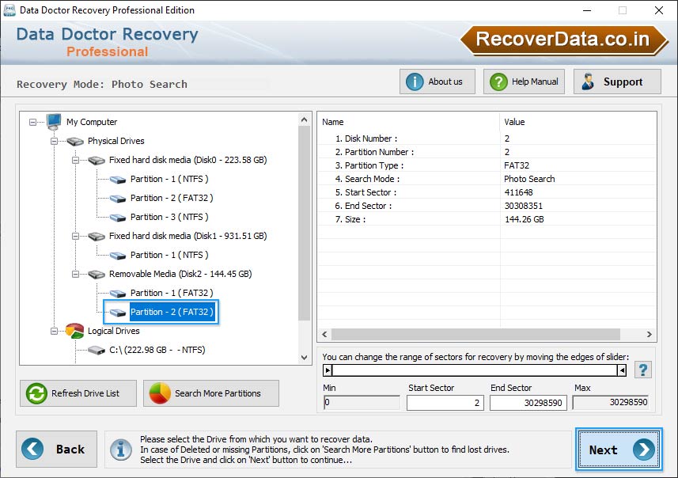Click the Physical Drives disk icon
The width and height of the screenshot is (678, 478).
pyautogui.click(x=75, y=141)
